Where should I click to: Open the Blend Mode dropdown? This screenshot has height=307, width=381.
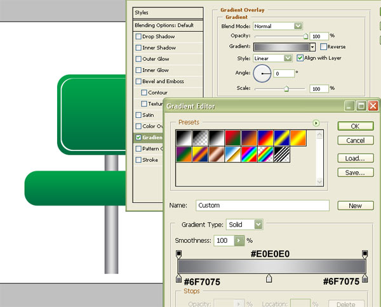[x=277, y=26]
